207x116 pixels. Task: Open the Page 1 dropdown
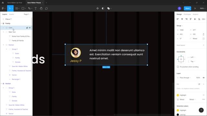(27, 14)
